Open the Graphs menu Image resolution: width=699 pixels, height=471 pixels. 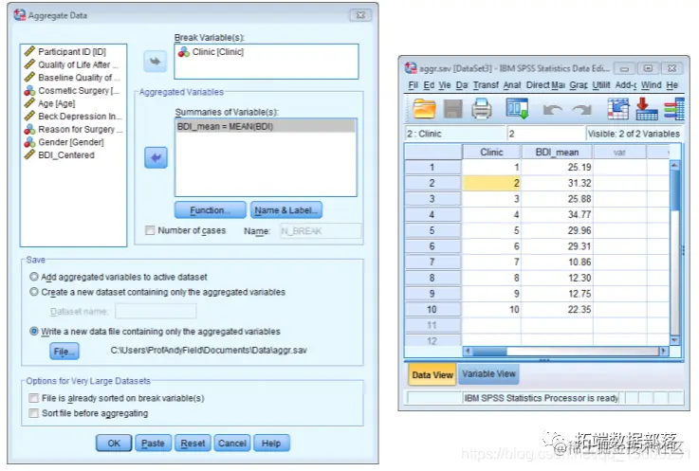tap(579, 84)
